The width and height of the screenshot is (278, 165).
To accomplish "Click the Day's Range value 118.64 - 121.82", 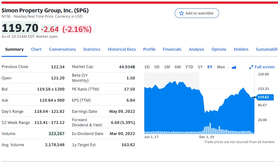I will click(49, 112).
